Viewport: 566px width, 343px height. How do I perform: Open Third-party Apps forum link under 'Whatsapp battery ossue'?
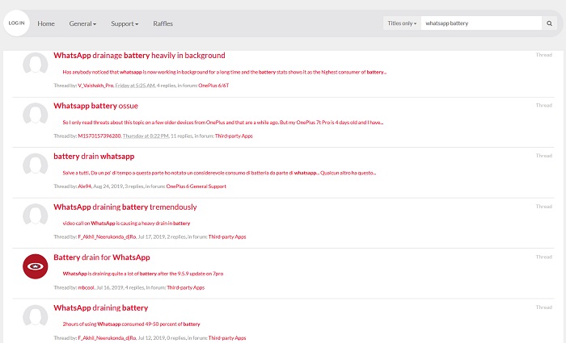pos(234,136)
